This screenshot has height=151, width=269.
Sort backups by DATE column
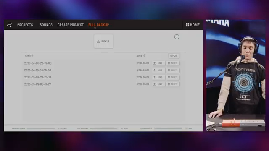pos(141,56)
